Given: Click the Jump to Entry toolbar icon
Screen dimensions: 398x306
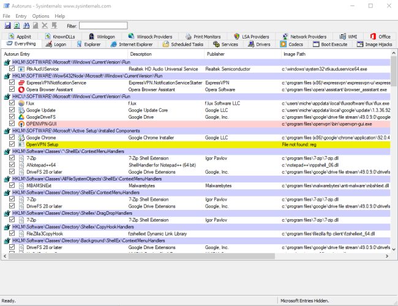Looking at the screenshot, I should pos(54,25).
